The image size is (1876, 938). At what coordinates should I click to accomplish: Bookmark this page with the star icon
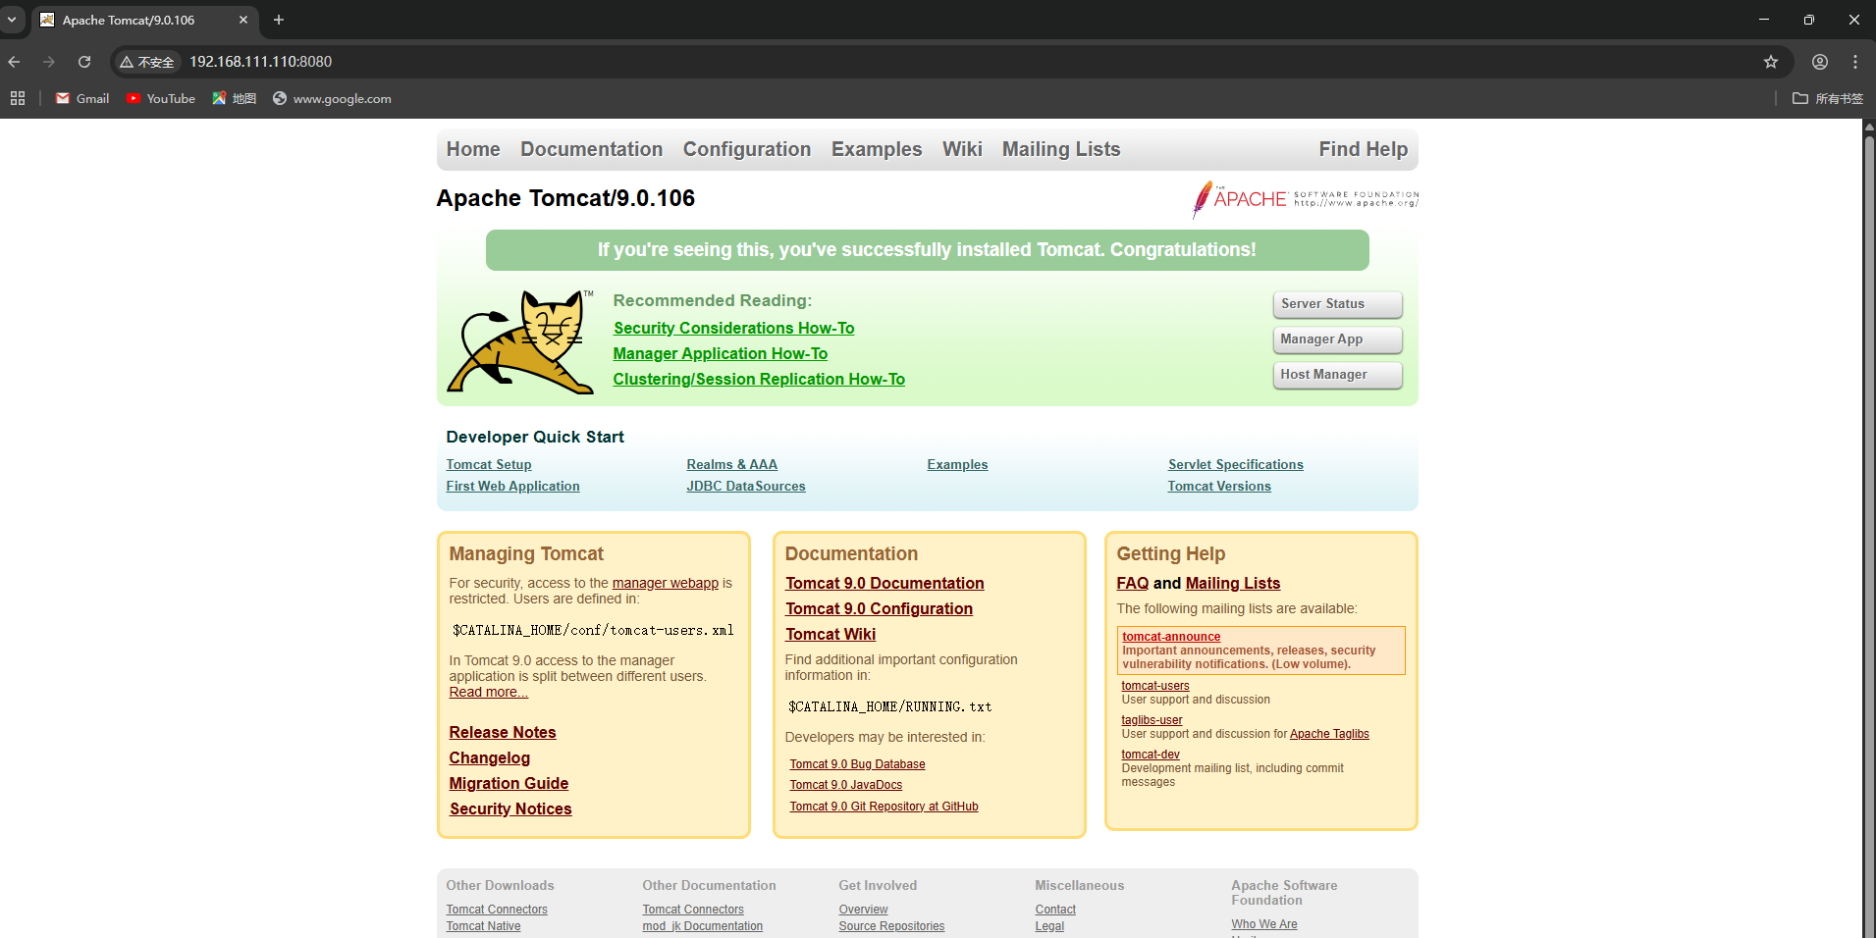[1771, 62]
